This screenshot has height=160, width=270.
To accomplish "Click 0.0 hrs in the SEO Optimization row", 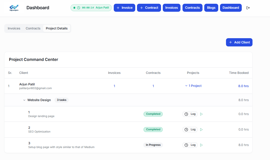I will click(243, 129).
